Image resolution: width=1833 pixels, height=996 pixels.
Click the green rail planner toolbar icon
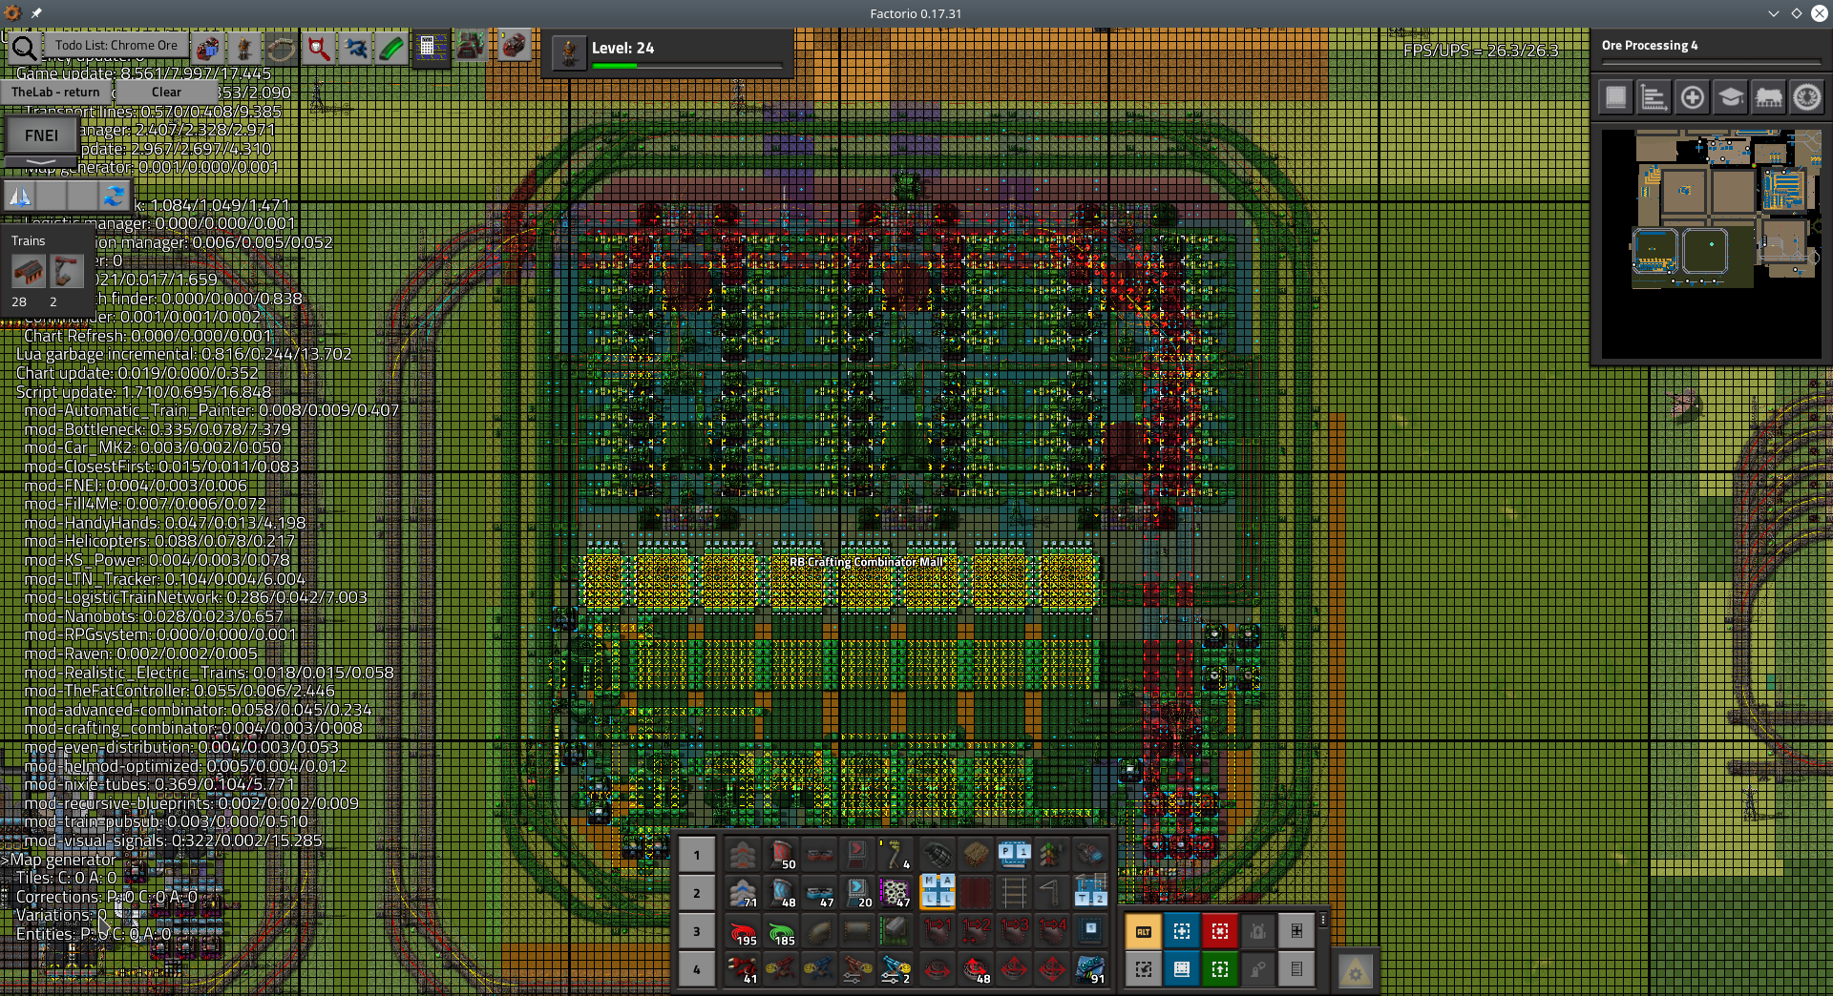point(392,48)
